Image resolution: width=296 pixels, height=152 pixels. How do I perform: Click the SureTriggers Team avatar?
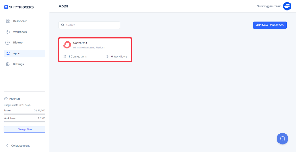[287, 6]
